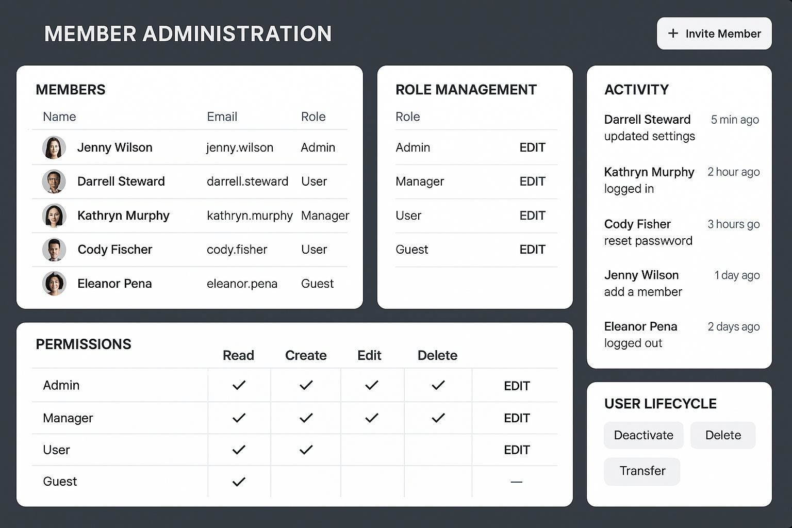The height and width of the screenshot is (528, 792).
Task: Edit the User role in Role Management
Action: 532,216
